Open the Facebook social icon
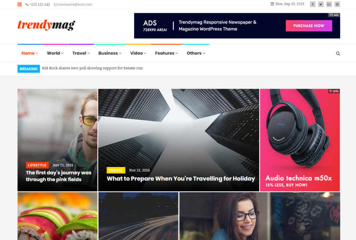This screenshot has width=356, height=240. [x=313, y=4]
